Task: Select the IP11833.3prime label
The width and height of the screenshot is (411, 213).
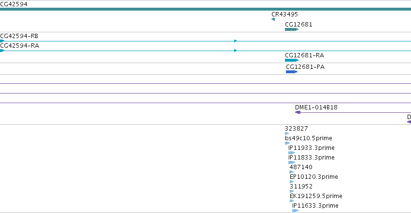Action: (x=312, y=158)
